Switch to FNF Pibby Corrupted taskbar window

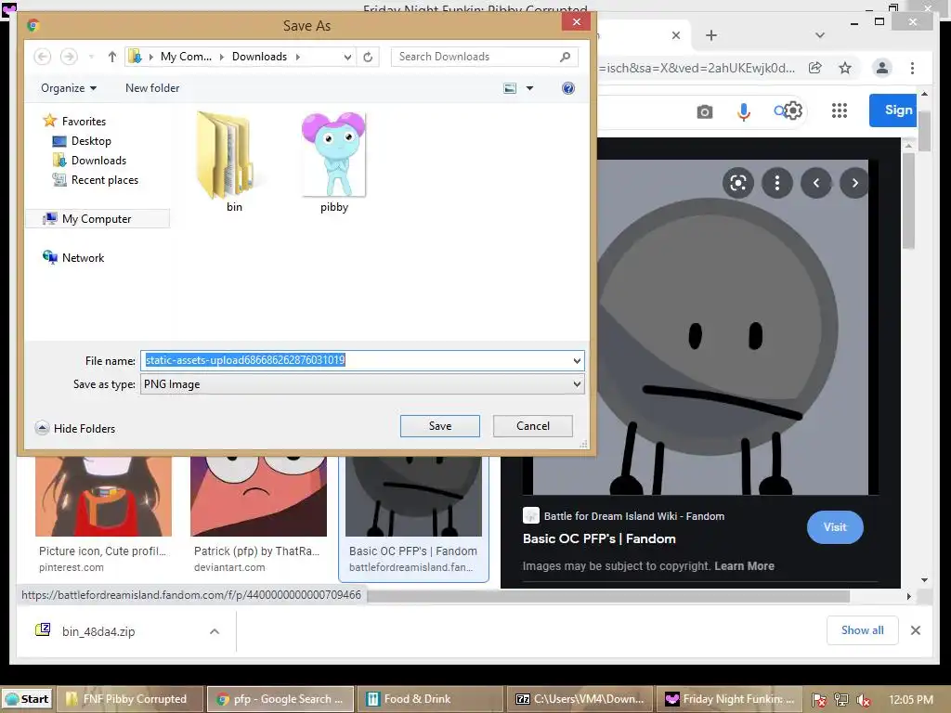pyautogui.click(x=129, y=699)
